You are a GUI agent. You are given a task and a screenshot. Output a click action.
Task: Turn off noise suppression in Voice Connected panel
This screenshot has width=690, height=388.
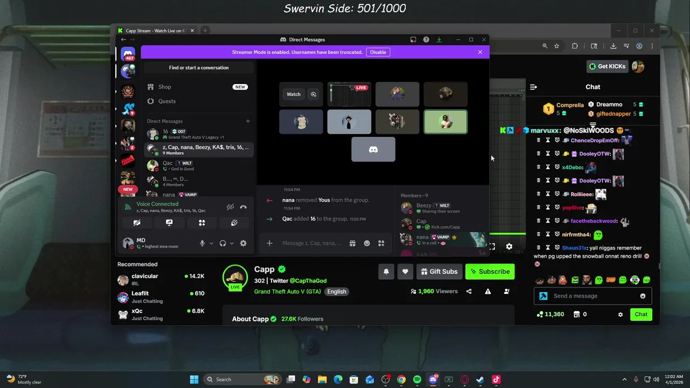(230, 207)
